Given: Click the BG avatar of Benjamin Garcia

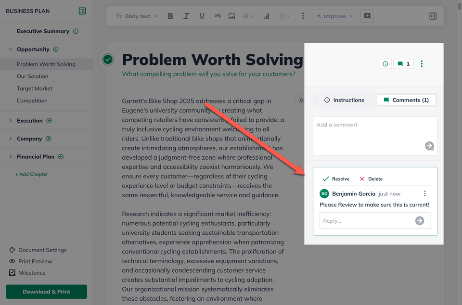Looking at the screenshot, I should click(x=324, y=194).
